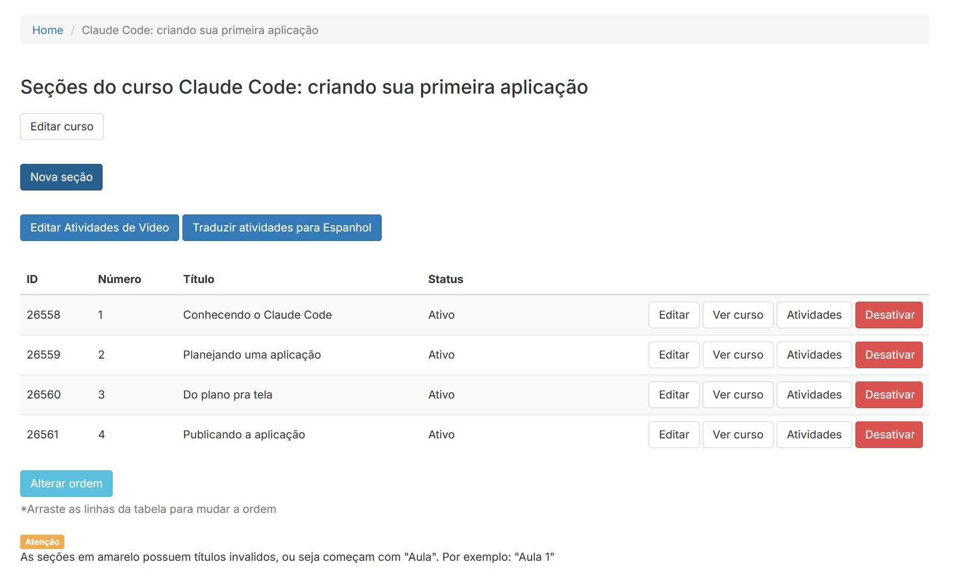Desativar section Conhecendo o Claude Code
Image resolution: width=958 pixels, height=581 pixels.
(x=889, y=315)
